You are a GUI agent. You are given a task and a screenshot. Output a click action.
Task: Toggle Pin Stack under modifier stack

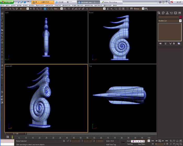pos(160,44)
